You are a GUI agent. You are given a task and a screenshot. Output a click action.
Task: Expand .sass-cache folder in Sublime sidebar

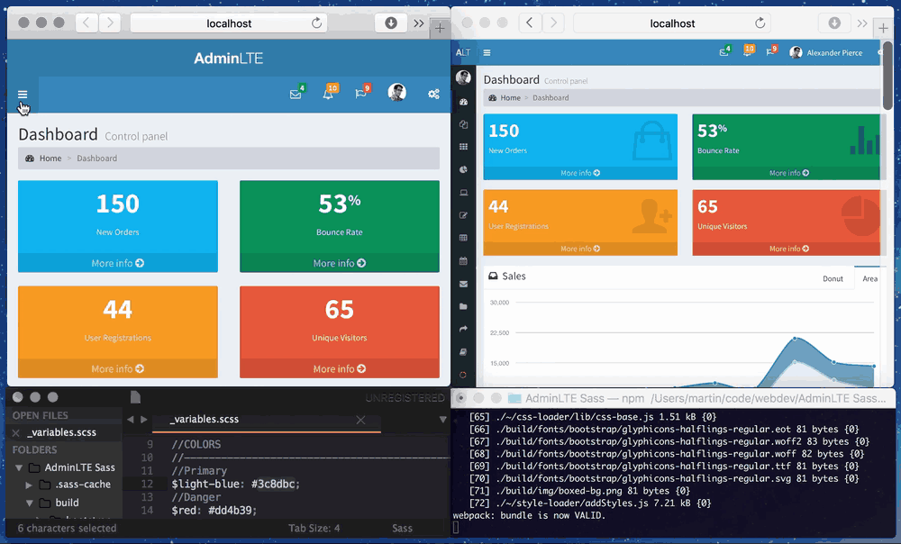(x=29, y=485)
